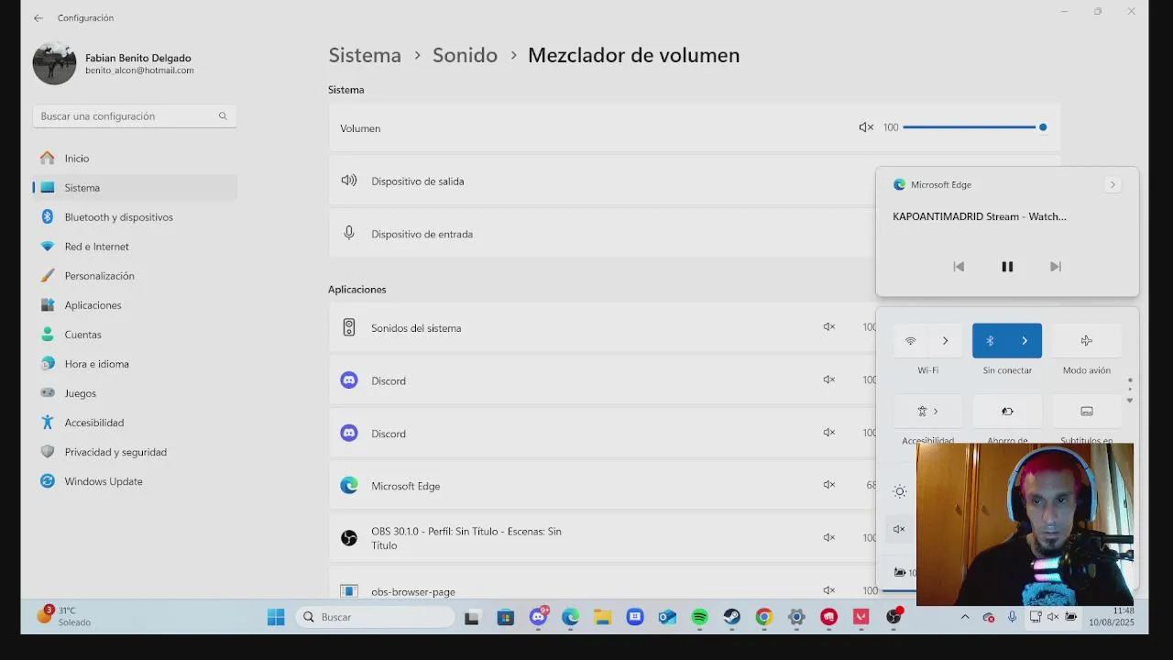Open Google Chrome from taskbar
The height and width of the screenshot is (660, 1173).
763,617
